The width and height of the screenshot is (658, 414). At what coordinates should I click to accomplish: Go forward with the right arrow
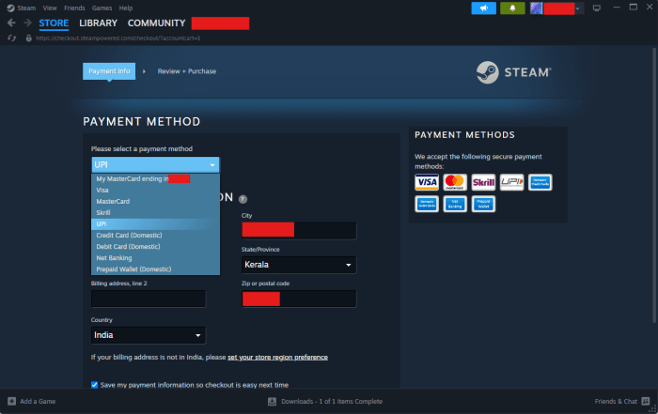tap(27, 23)
